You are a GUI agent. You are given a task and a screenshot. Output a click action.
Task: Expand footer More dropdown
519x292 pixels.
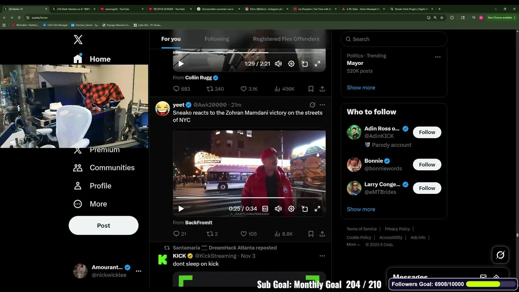(353, 245)
